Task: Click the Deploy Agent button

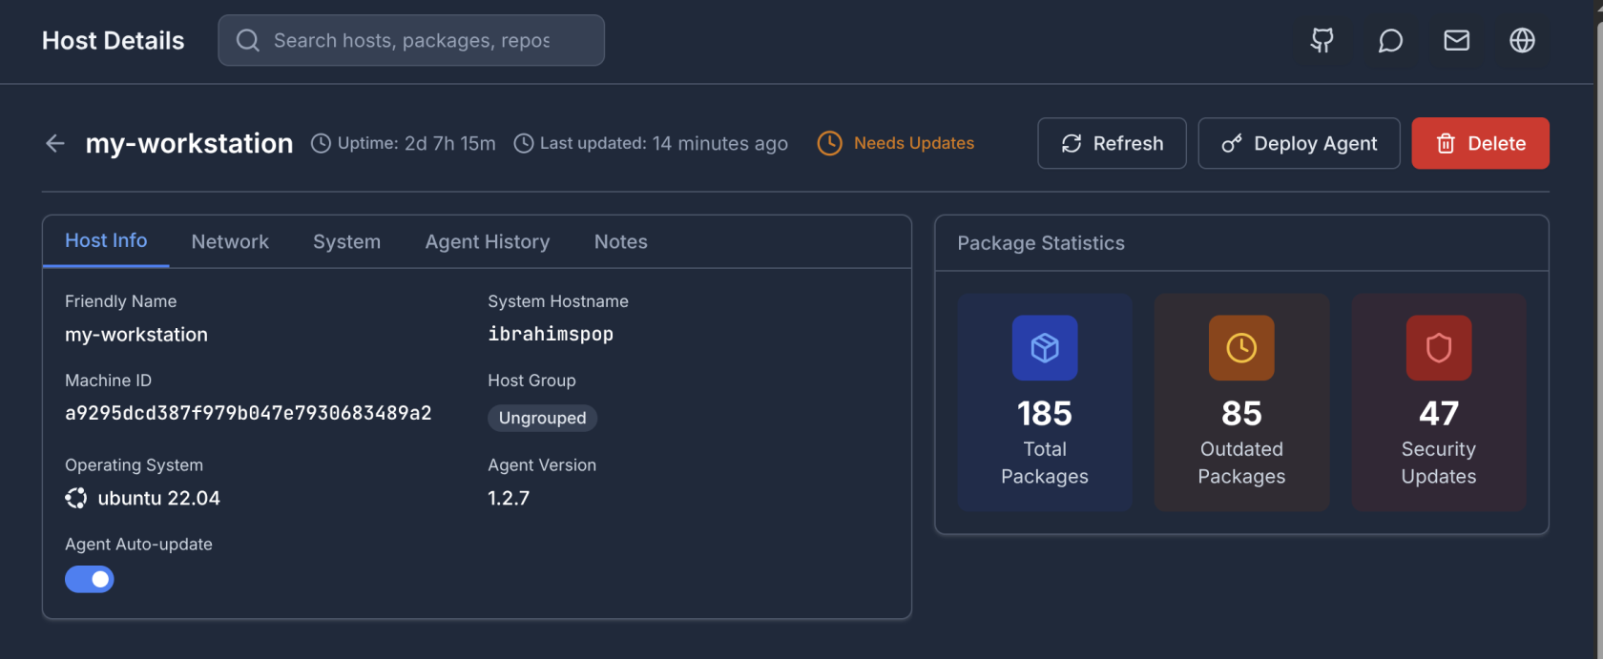Action: pos(1299,143)
